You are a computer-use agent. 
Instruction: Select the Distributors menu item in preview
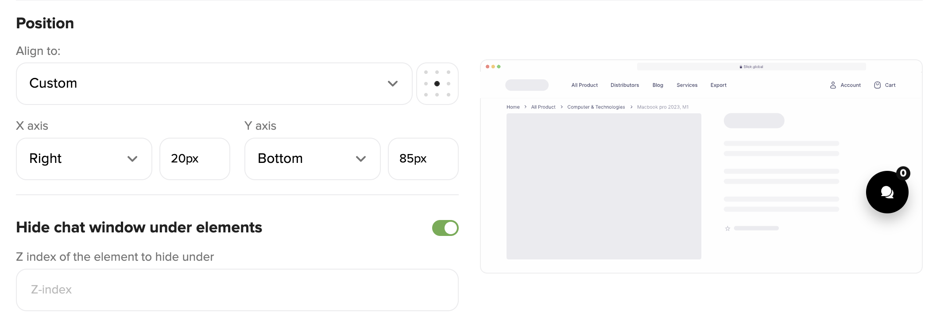(625, 85)
